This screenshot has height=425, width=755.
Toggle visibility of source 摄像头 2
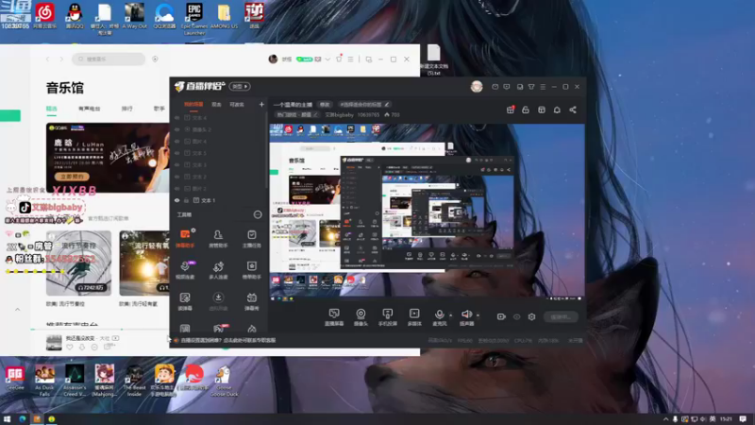[x=176, y=129]
